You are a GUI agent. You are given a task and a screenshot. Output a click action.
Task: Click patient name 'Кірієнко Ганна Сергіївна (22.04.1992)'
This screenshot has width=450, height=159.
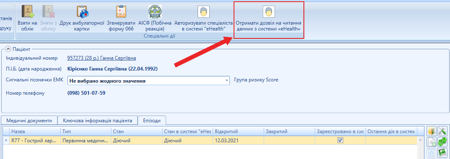pos(112,69)
